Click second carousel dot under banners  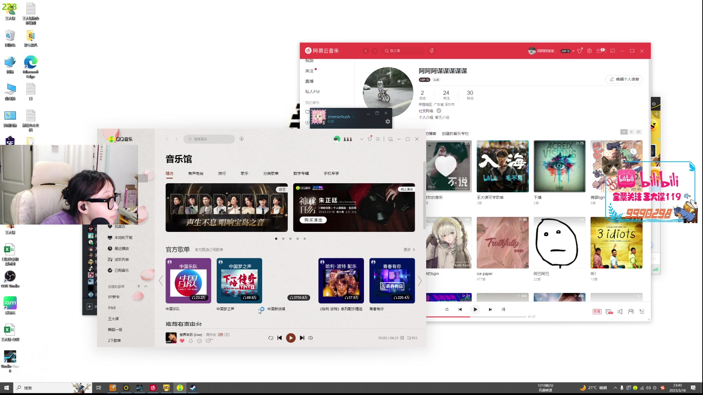pos(283,238)
